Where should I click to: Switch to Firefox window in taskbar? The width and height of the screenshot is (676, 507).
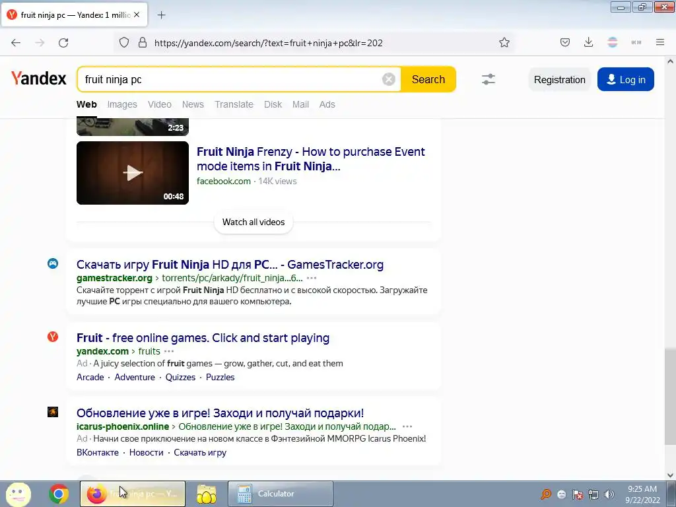coord(132,494)
